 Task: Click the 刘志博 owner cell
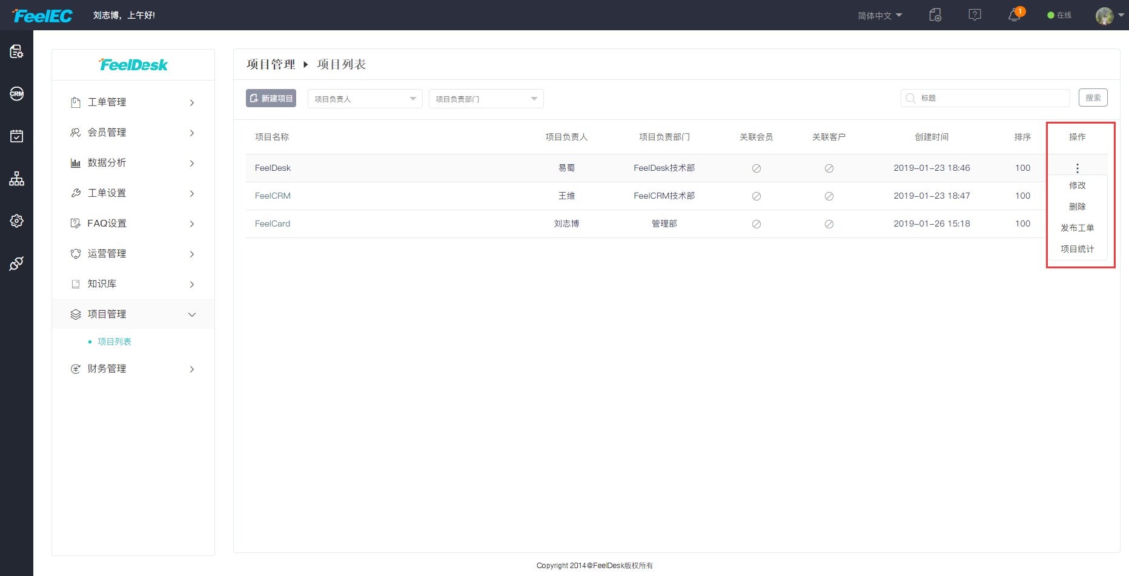[x=566, y=223]
